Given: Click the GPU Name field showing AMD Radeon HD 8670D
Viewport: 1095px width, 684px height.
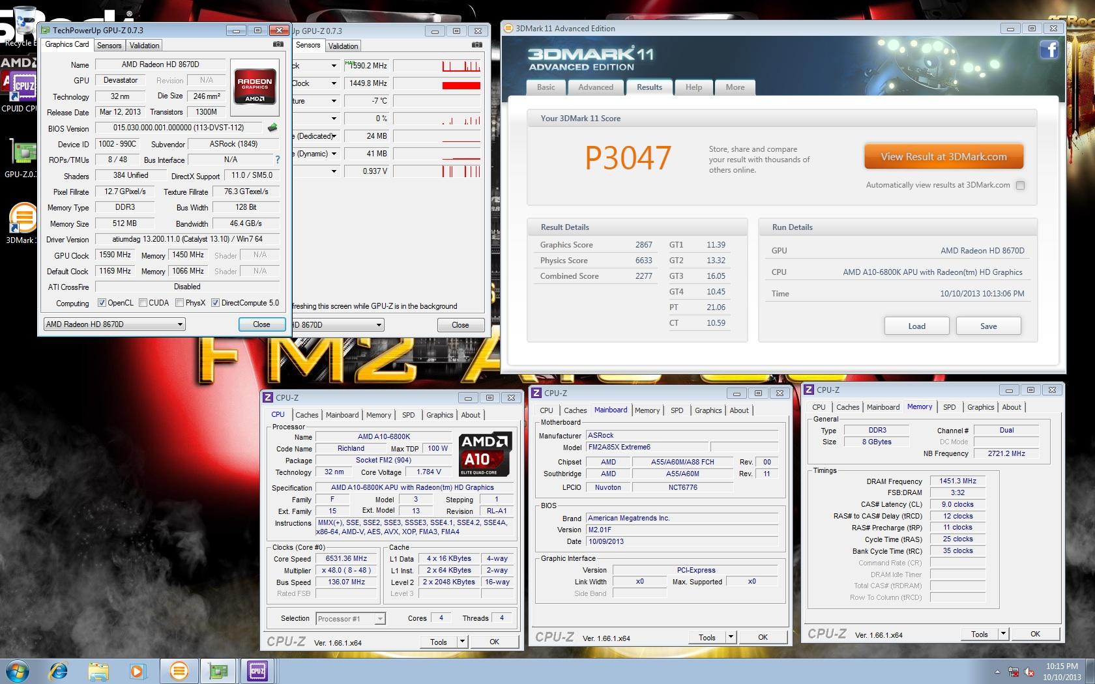Looking at the screenshot, I should [x=160, y=64].
